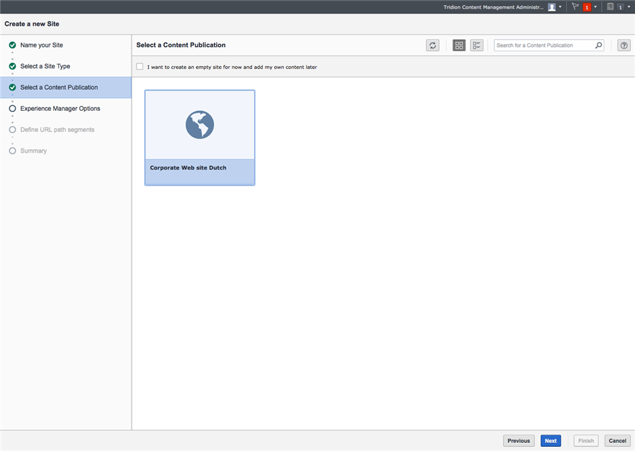Click the clipboard tasks icon
The image size is (635, 451).
[611, 7]
